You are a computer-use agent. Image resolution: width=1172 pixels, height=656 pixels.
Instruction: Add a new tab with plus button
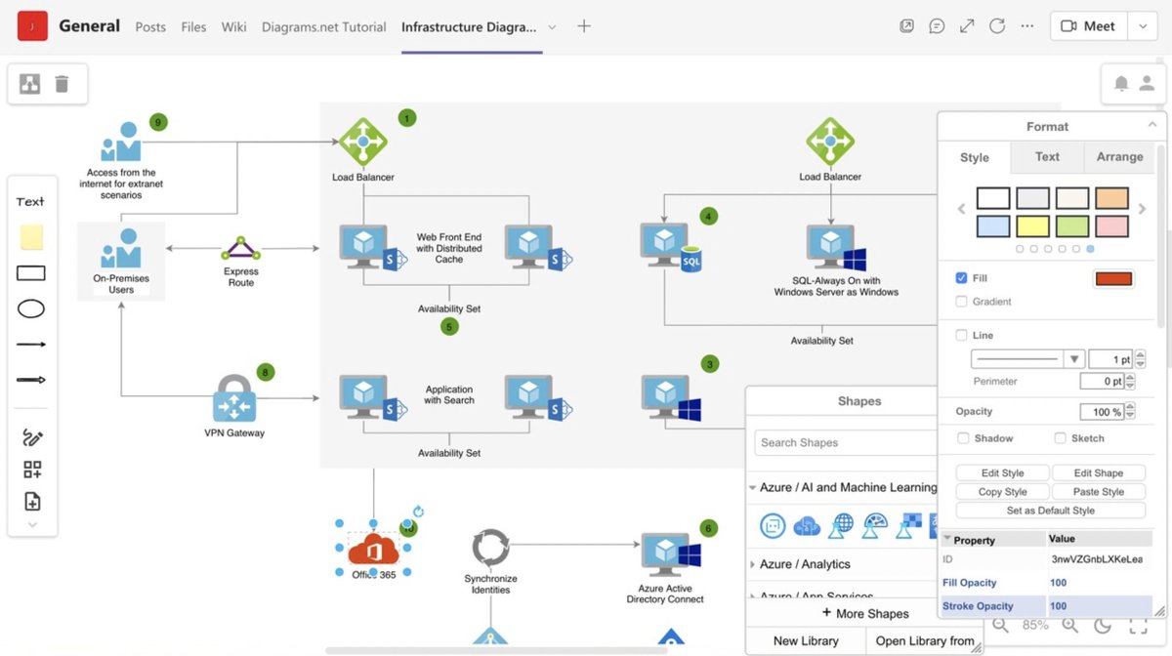pyautogui.click(x=584, y=26)
